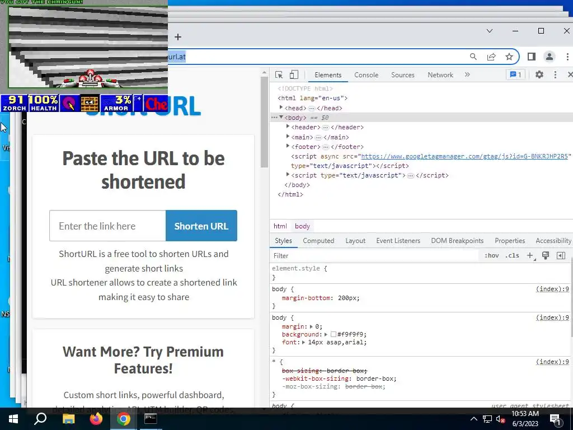Screen dimensions: 573x430
Task: Collapse the body element node
Action: 281,117
